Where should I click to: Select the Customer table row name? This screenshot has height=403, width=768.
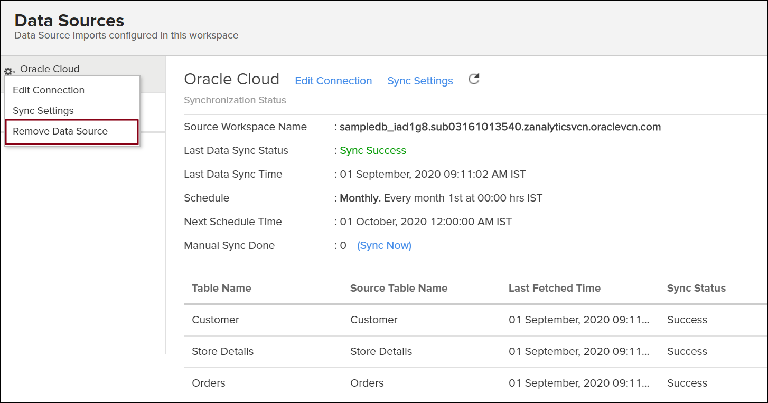pyautogui.click(x=216, y=320)
